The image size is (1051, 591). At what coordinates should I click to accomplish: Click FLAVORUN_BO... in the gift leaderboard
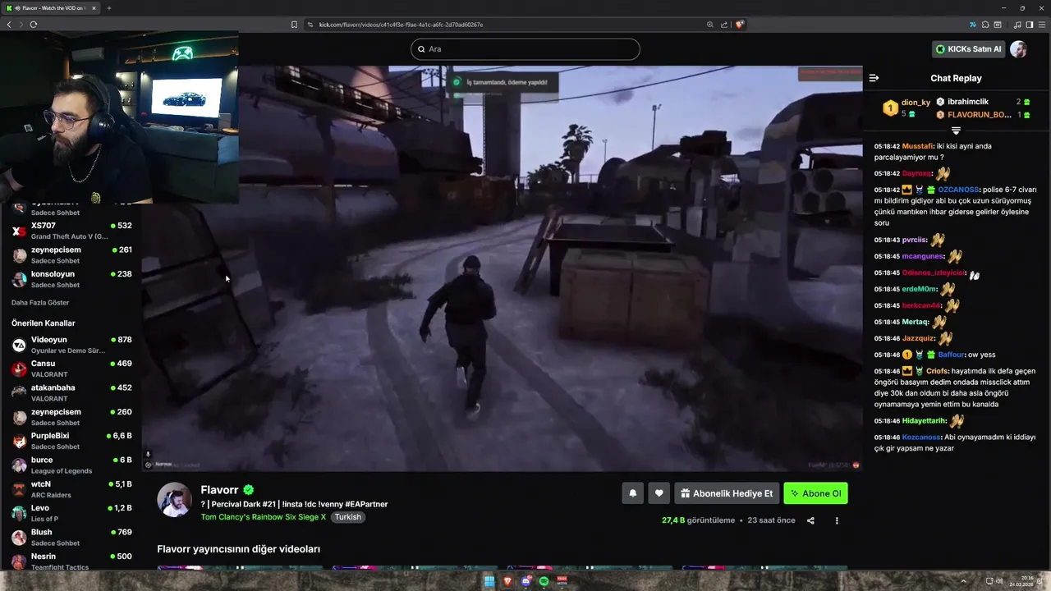coord(980,115)
